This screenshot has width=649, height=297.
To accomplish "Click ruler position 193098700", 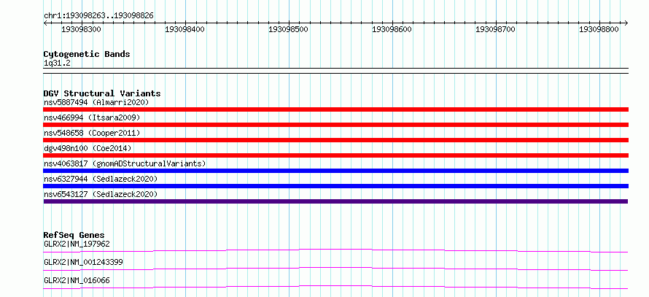I will pos(495,30).
